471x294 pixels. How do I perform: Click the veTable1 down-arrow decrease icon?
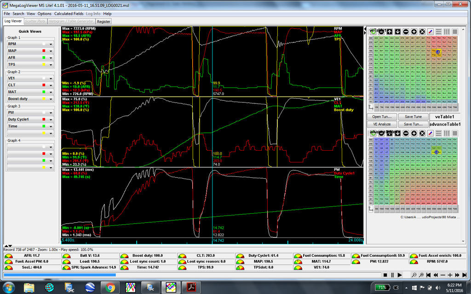click(x=397, y=32)
